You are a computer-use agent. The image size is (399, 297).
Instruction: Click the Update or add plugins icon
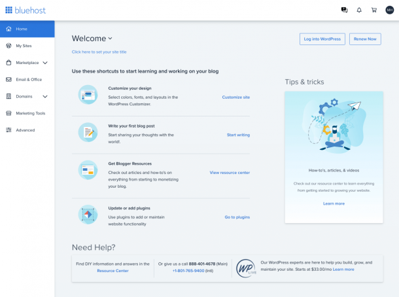tap(88, 214)
